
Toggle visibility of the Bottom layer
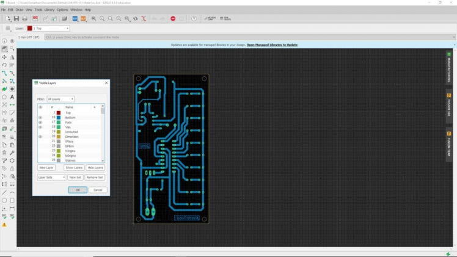point(40,118)
